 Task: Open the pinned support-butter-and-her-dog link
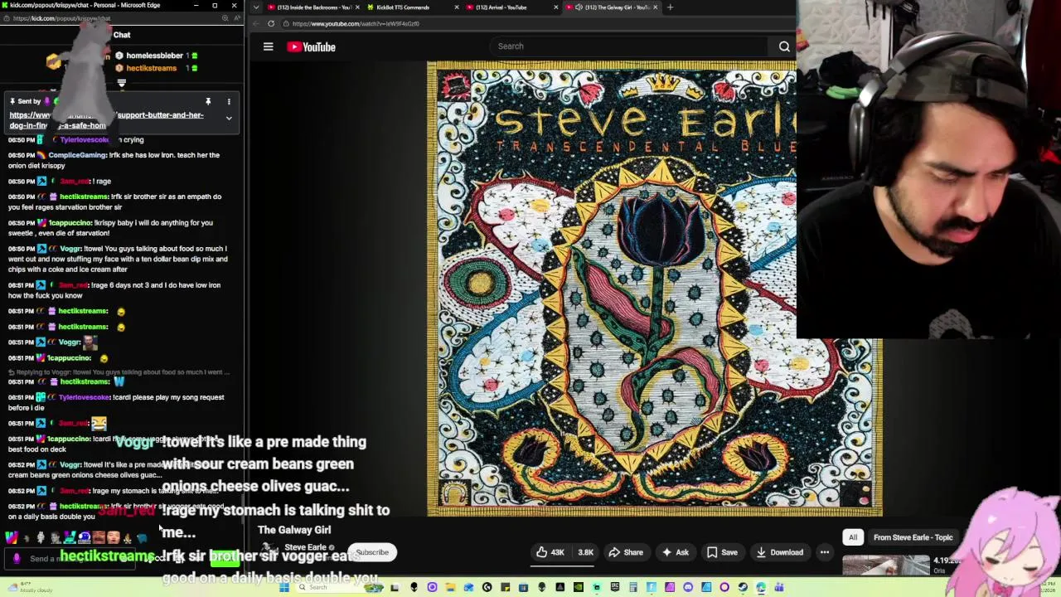(106, 120)
